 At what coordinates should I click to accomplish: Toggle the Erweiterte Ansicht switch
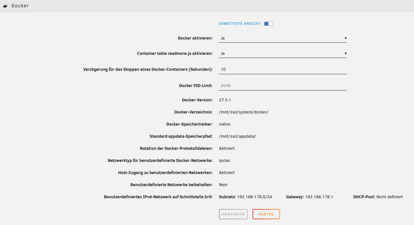(268, 24)
